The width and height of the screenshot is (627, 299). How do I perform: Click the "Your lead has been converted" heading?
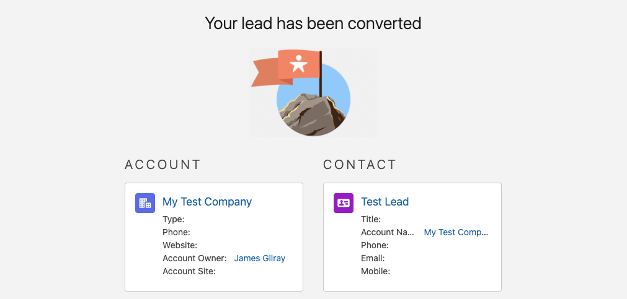pyautogui.click(x=313, y=24)
